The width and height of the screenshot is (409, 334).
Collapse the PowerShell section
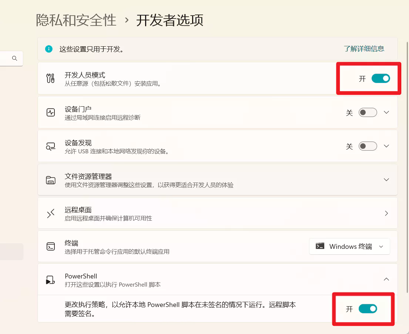click(386, 279)
